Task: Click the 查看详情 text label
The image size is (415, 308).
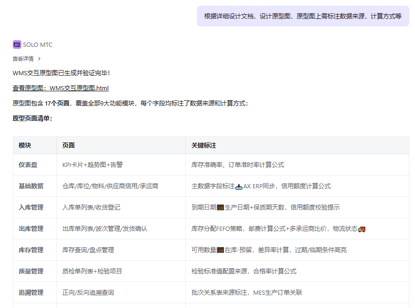Action: point(23,59)
